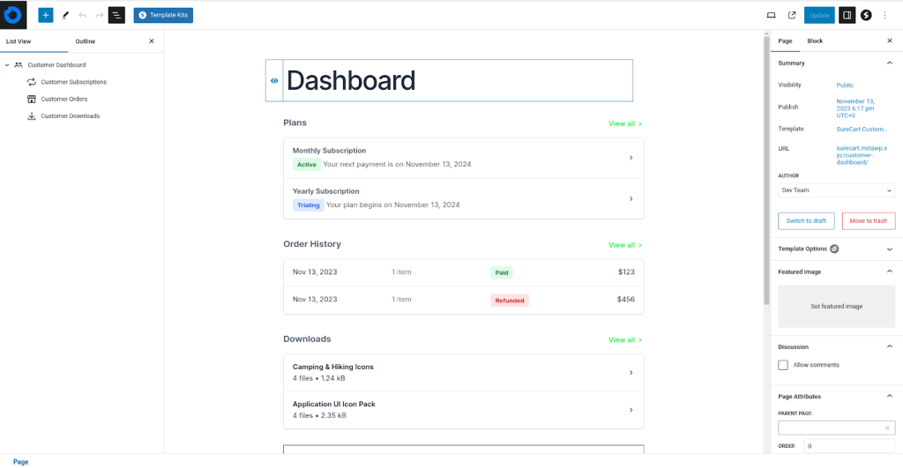Click the block inserter plus icon
This screenshot has height=468, width=903.
tap(46, 15)
